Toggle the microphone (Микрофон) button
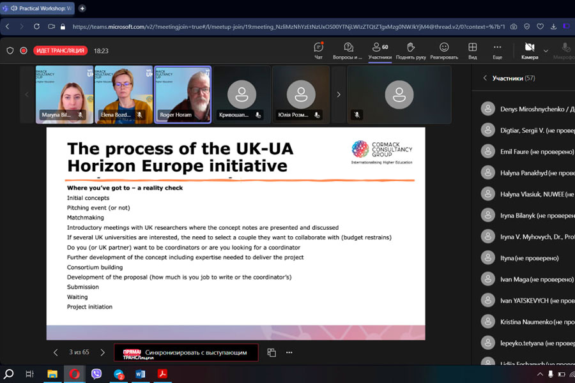 565,50
